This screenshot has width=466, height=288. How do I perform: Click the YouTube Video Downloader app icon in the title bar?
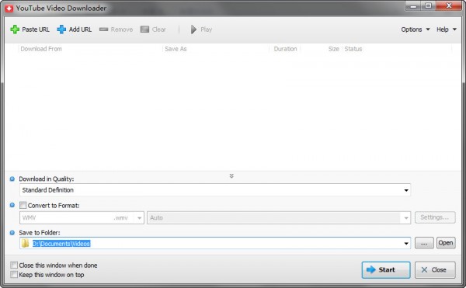[x=9, y=9]
